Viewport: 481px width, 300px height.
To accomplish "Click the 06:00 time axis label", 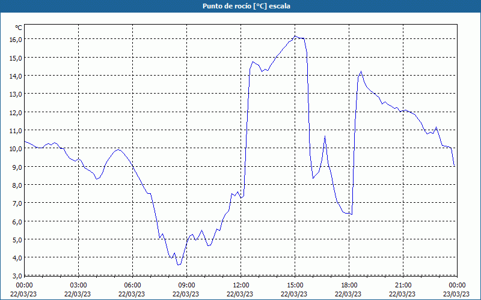I will pos(132,286).
